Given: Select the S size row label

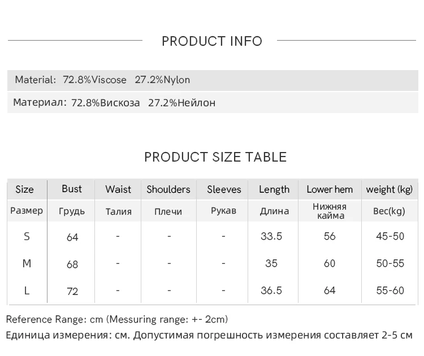Looking at the screenshot, I should tap(27, 237).
